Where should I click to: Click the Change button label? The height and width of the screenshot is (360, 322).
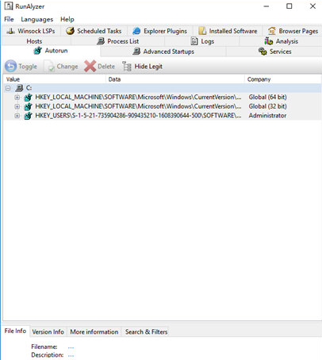click(67, 67)
